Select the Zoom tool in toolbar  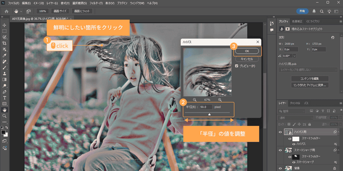[x=5, y=116]
